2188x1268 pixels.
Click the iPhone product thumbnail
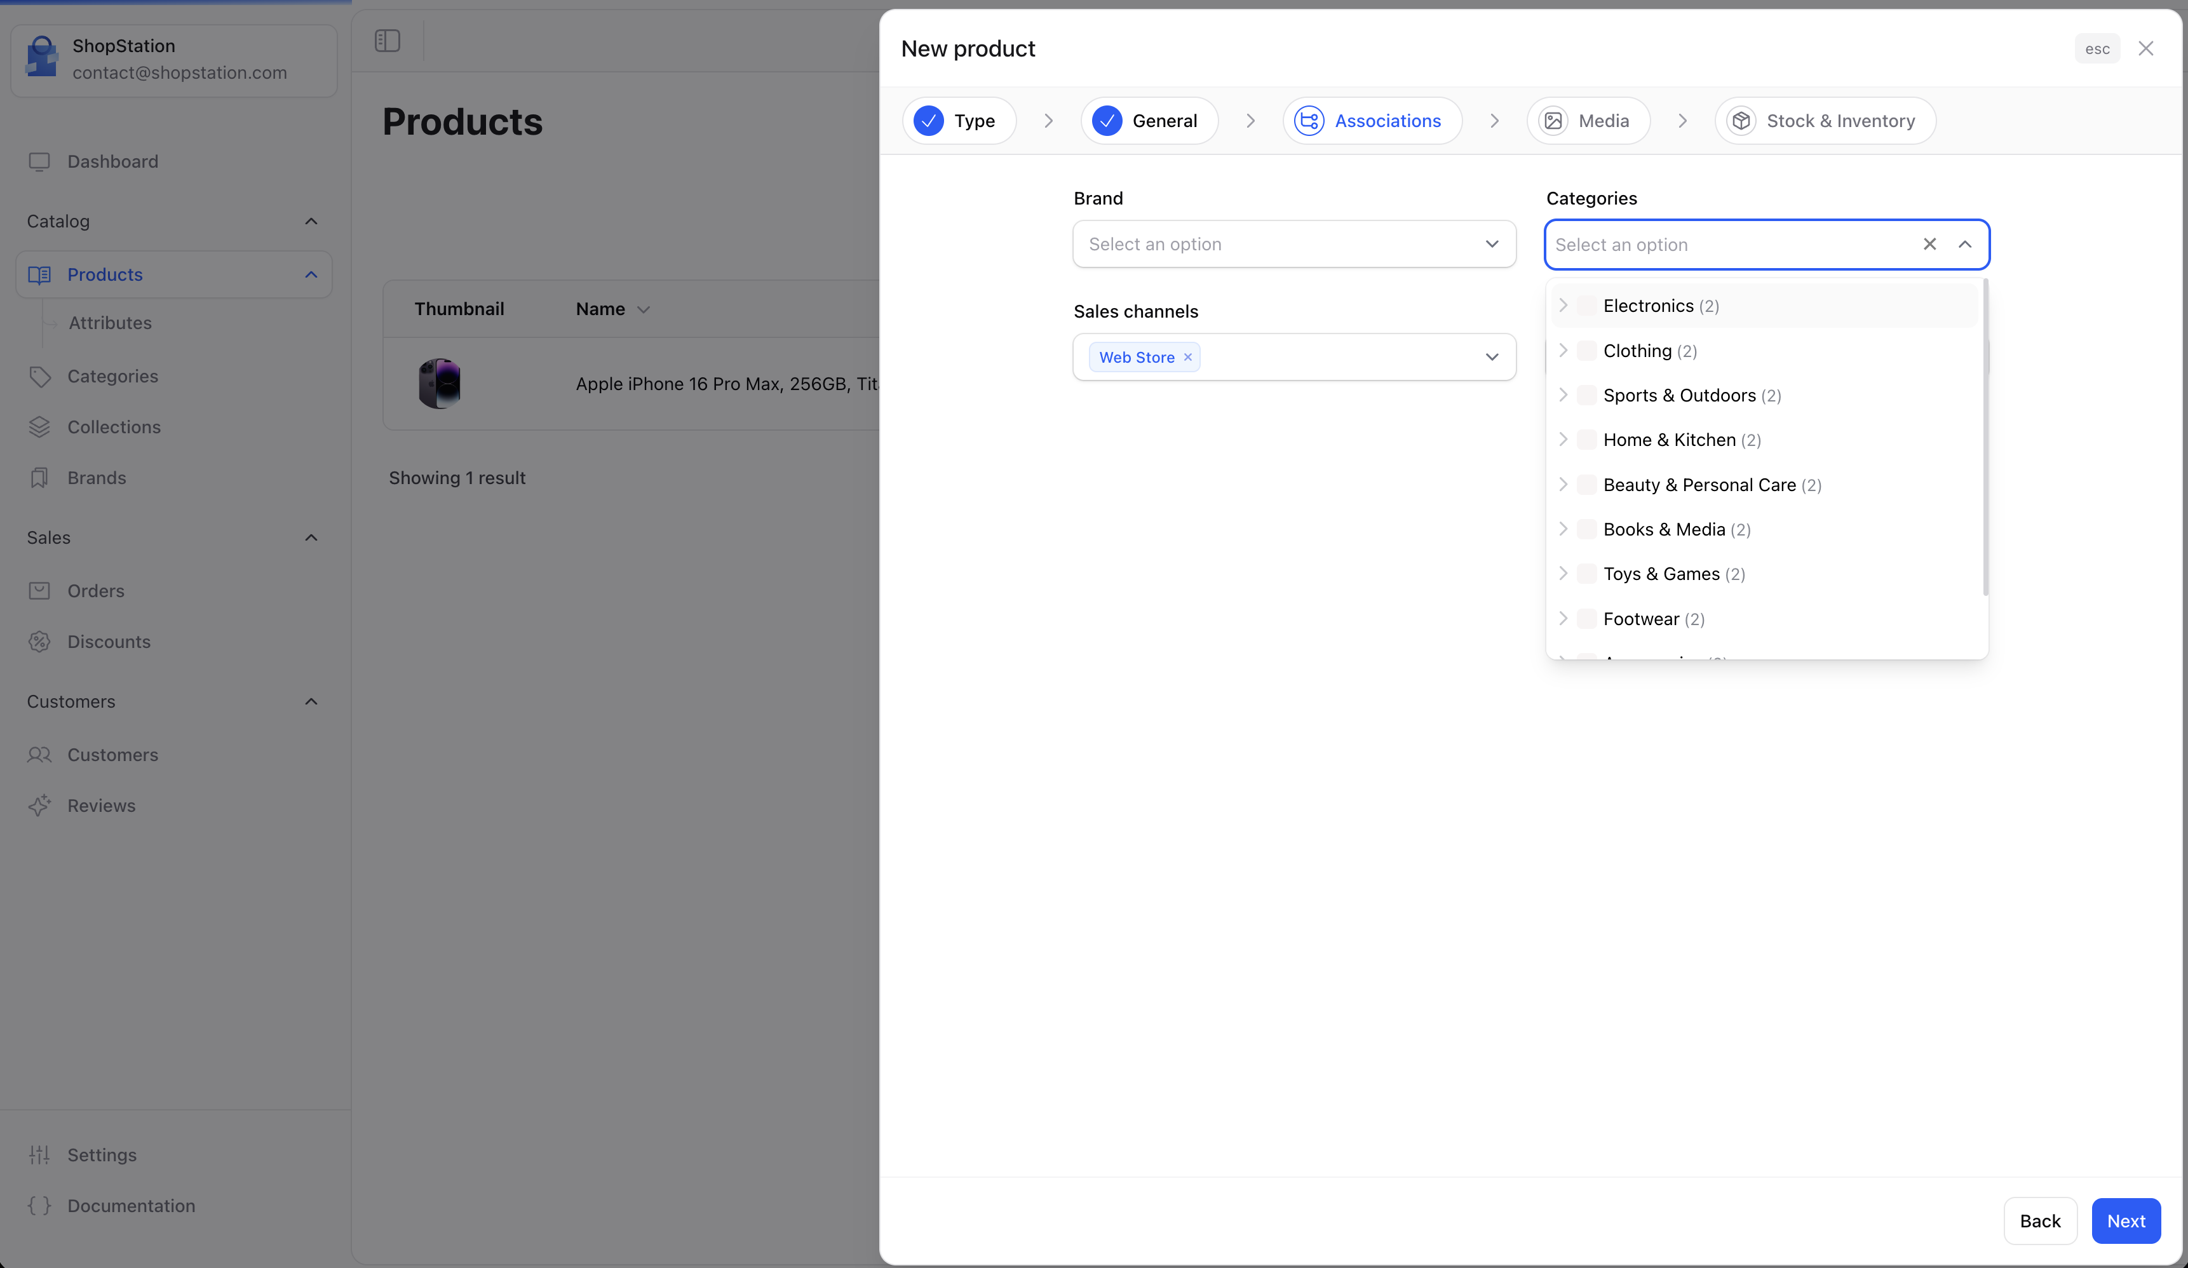point(440,383)
